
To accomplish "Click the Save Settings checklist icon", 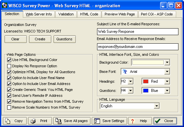I will coord(97,121).
